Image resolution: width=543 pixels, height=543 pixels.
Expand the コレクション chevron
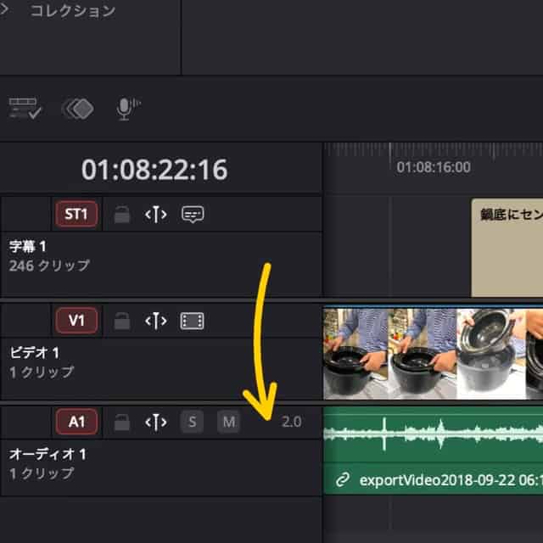pos(3,9)
